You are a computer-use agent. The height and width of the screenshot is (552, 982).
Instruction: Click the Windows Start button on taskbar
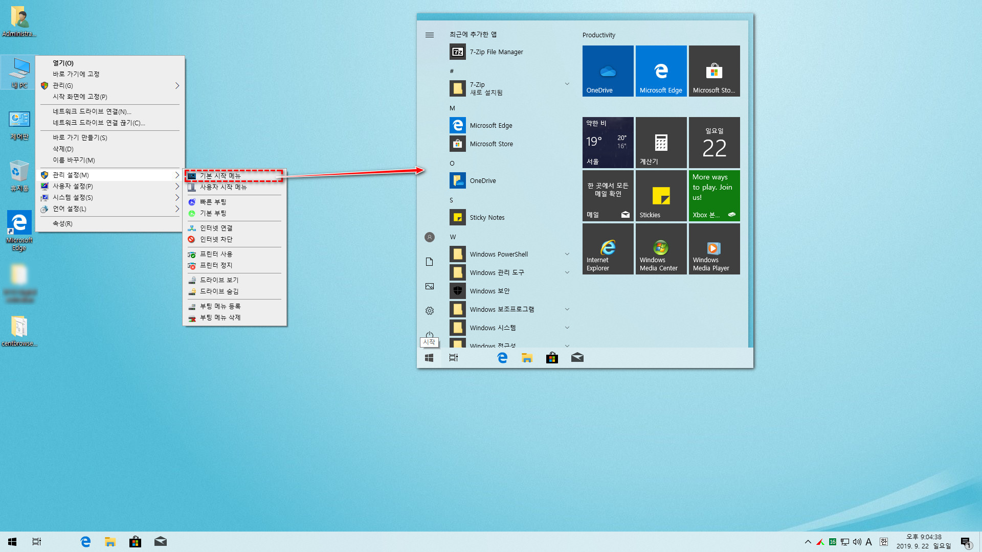[x=12, y=542]
